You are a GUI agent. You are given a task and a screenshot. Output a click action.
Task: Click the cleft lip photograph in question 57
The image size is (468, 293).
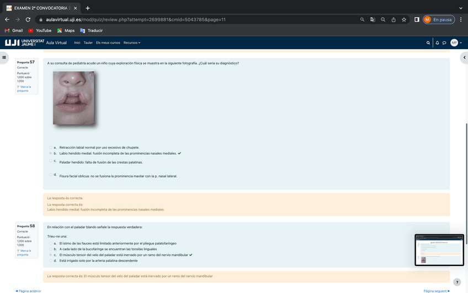73,98
